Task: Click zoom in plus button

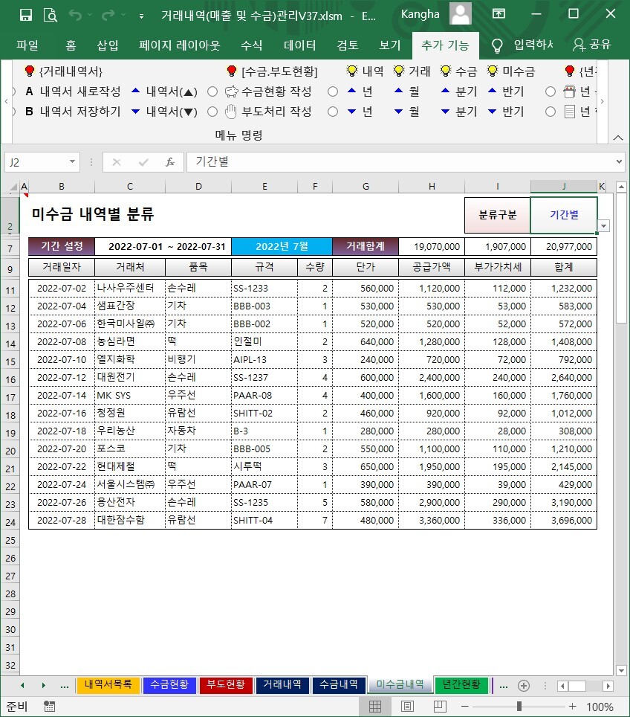Action: [x=573, y=707]
